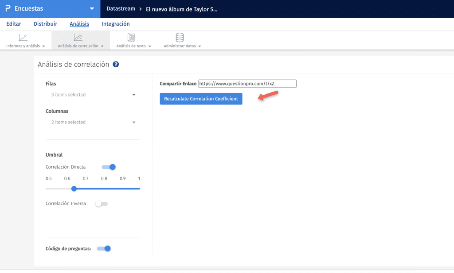Click the QuestionPro logo icon
The height and width of the screenshot is (273, 454).
click(8, 8)
